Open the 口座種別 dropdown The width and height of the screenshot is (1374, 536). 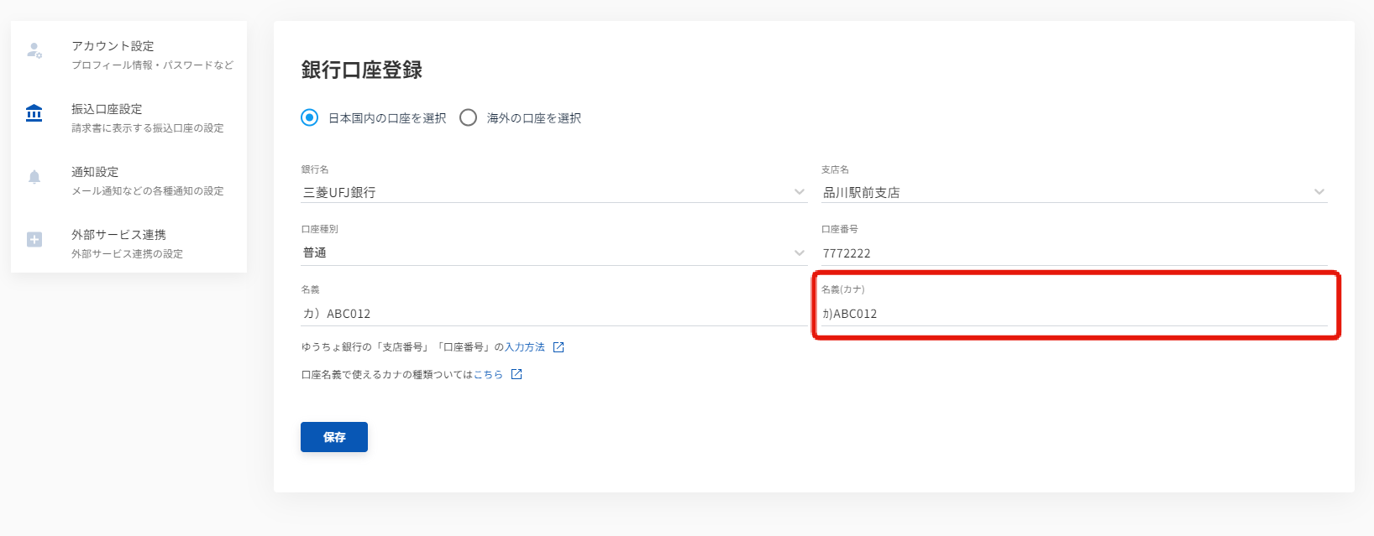pos(799,252)
